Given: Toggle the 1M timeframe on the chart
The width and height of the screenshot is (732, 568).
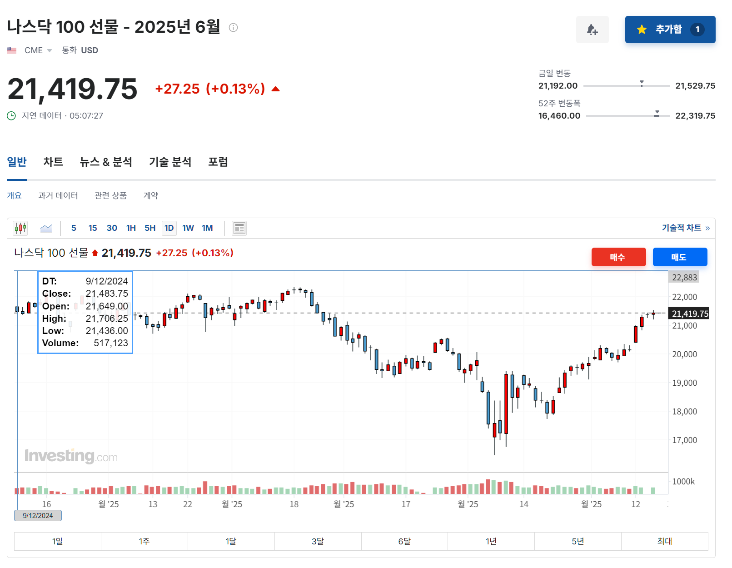Looking at the screenshot, I should click(207, 228).
